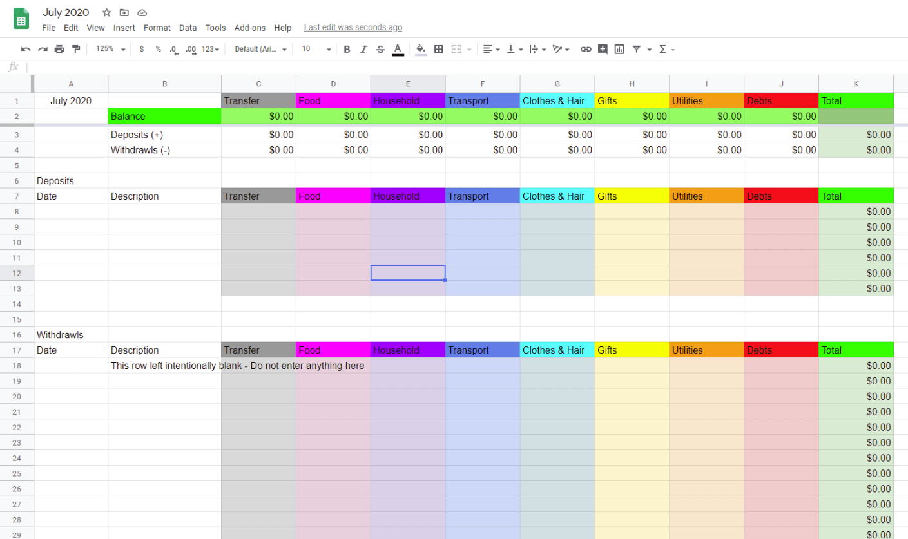Click the Redo icon

(43, 49)
